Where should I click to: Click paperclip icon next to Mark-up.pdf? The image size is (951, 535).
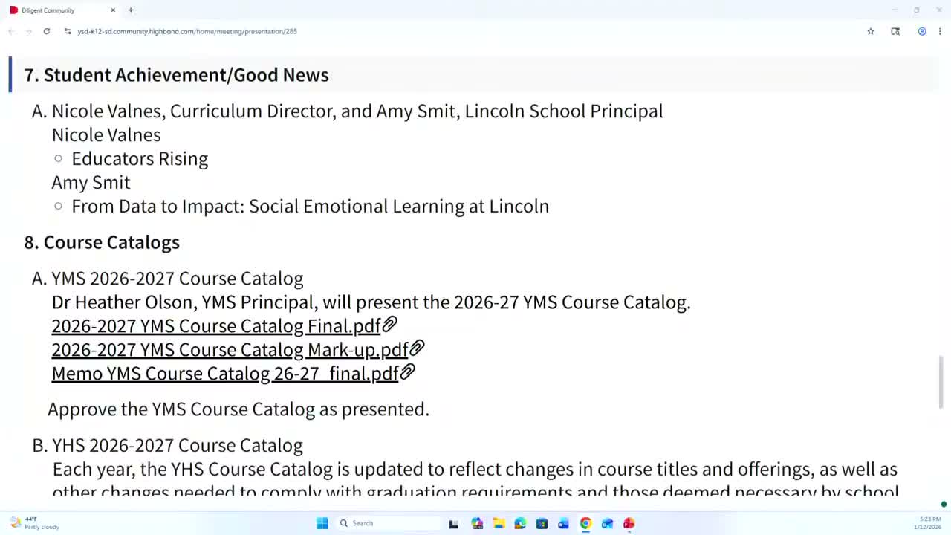click(417, 348)
